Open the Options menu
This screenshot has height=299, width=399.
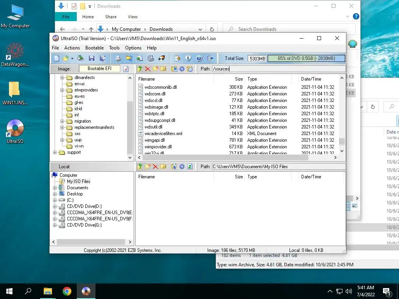(133, 48)
